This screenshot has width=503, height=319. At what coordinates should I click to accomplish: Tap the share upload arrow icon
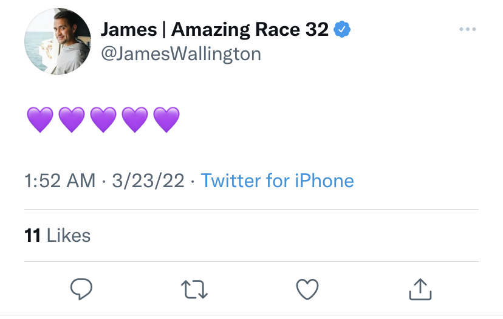pos(420,289)
